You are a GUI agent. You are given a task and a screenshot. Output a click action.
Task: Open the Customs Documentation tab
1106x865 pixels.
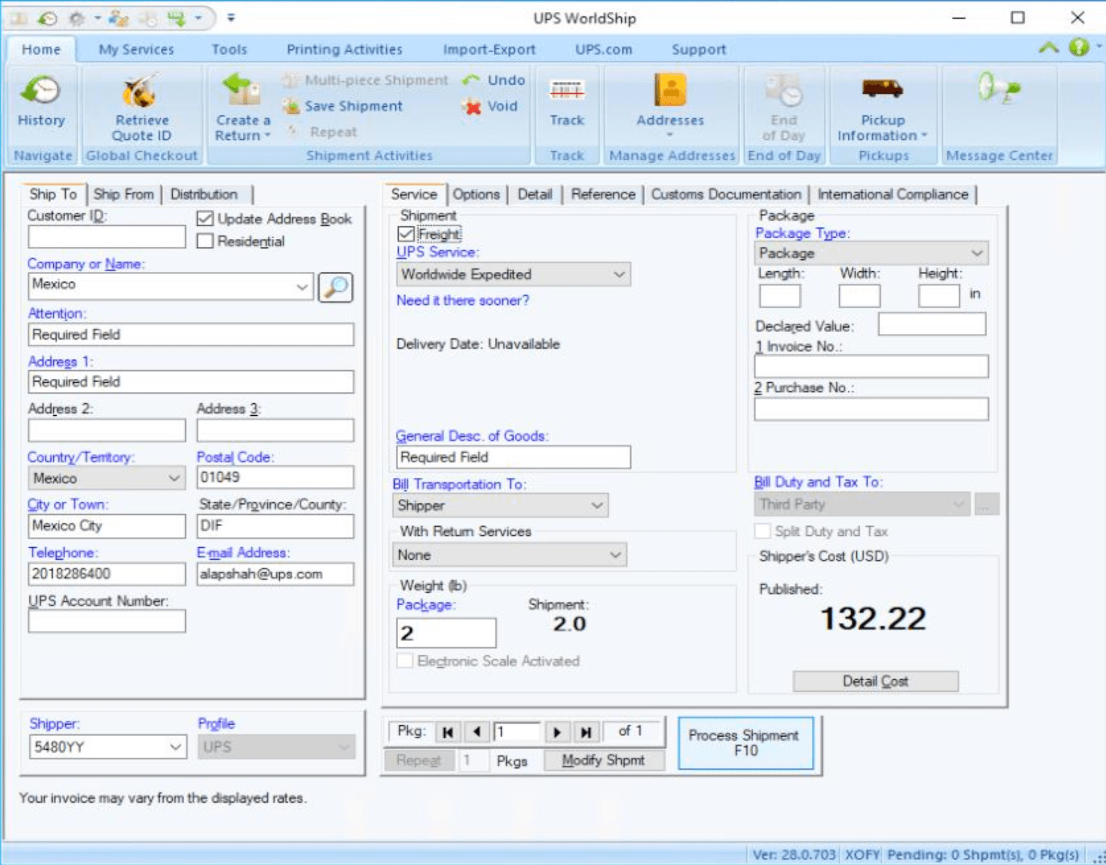726,194
